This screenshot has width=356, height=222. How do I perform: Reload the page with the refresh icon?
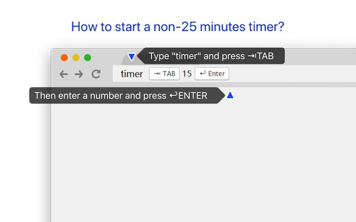(x=96, y=74)
